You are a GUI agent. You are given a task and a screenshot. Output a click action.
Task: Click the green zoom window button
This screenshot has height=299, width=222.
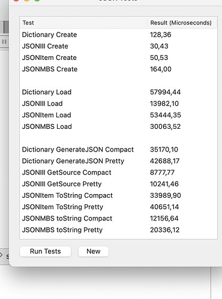37,1
